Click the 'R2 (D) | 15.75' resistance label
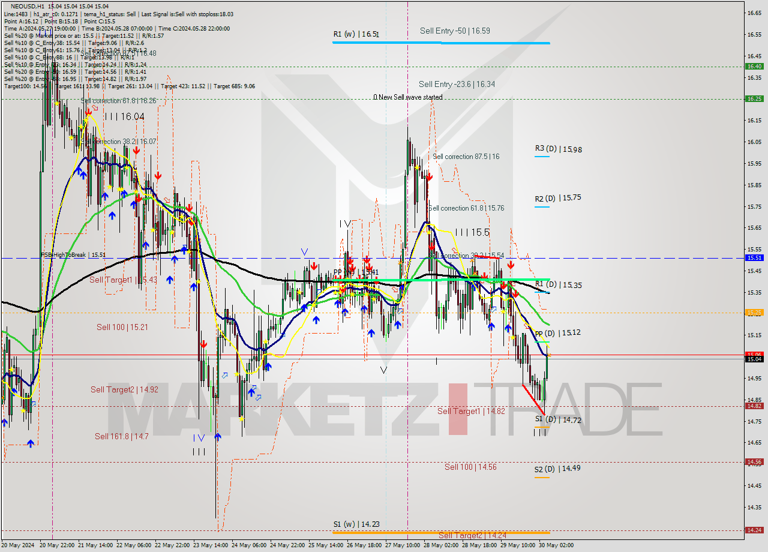The width and height of the screenshot is (768, 552). (558, 198)
